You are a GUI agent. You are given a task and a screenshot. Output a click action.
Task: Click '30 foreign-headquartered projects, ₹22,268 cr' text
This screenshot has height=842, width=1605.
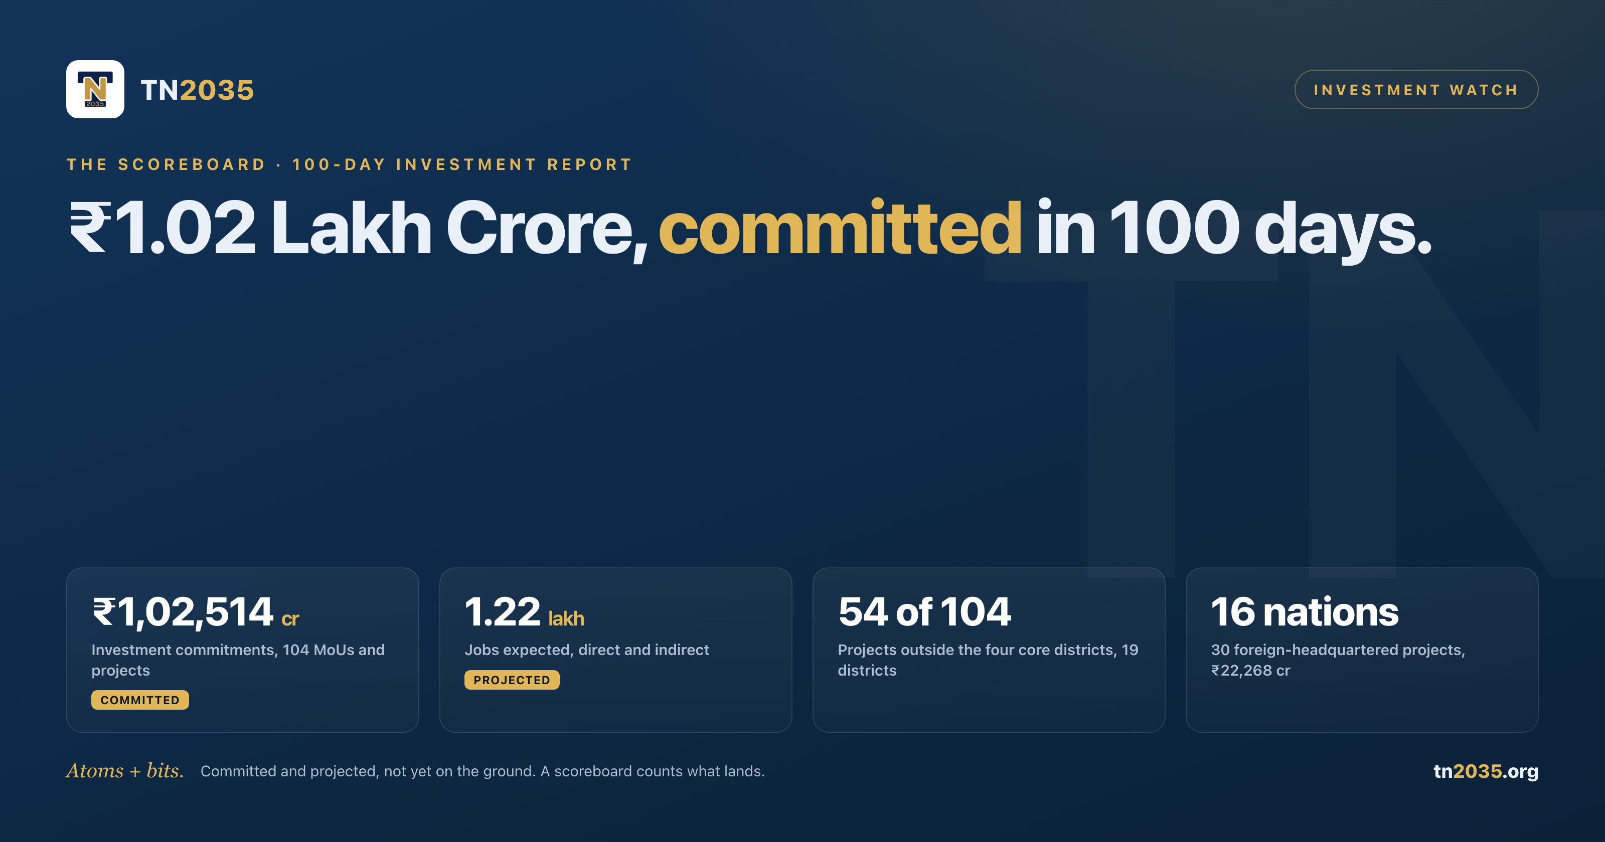(x=1338, y=660)
